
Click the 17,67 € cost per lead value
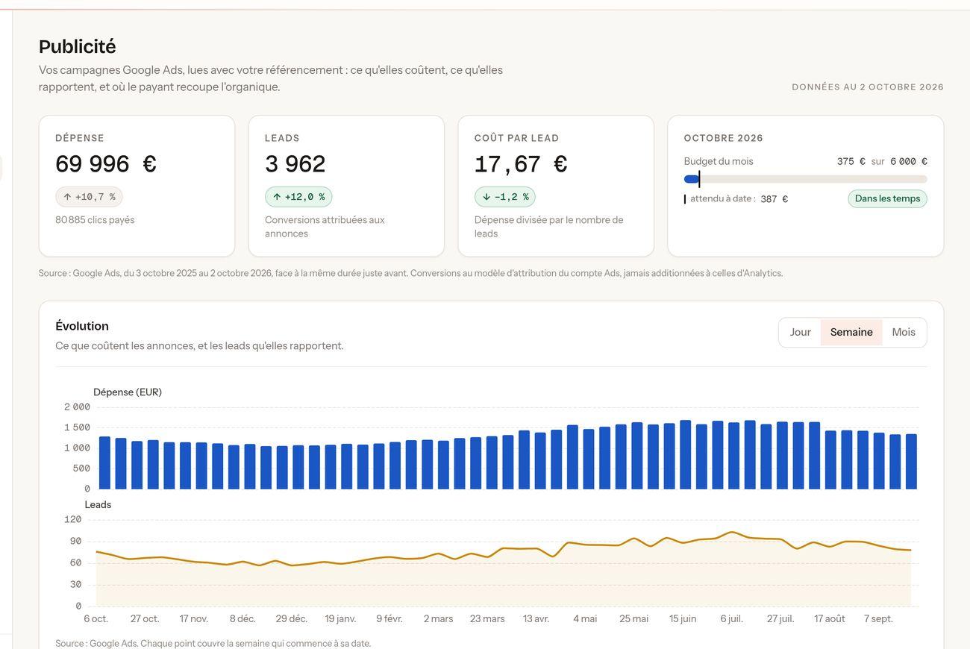[521, 164]
